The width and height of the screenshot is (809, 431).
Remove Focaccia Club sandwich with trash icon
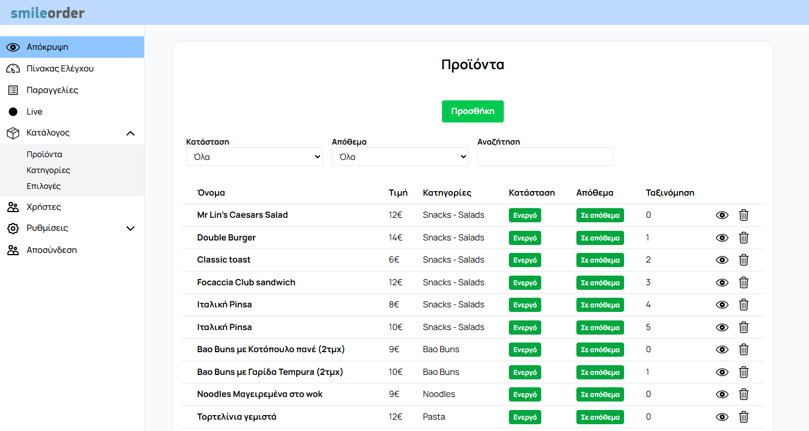click(x=743, y=282)
